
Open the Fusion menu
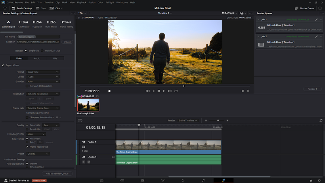pyautogui.click(x=92, y=2)
